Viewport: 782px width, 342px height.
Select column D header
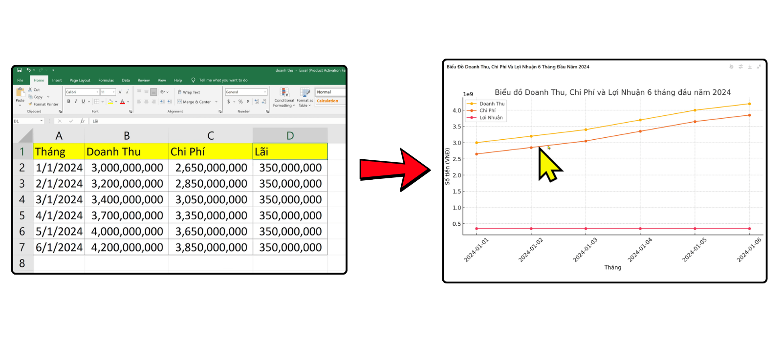[x=290, y=135]
